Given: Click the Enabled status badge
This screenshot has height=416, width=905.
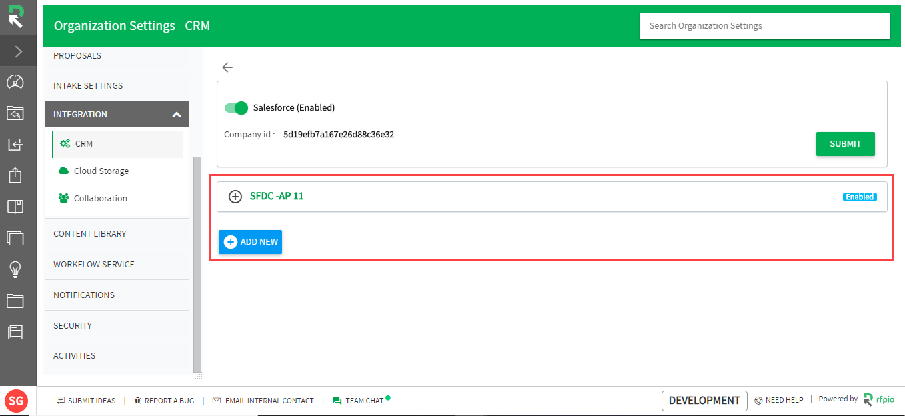Looking at the screenshot, I should 860,197.
